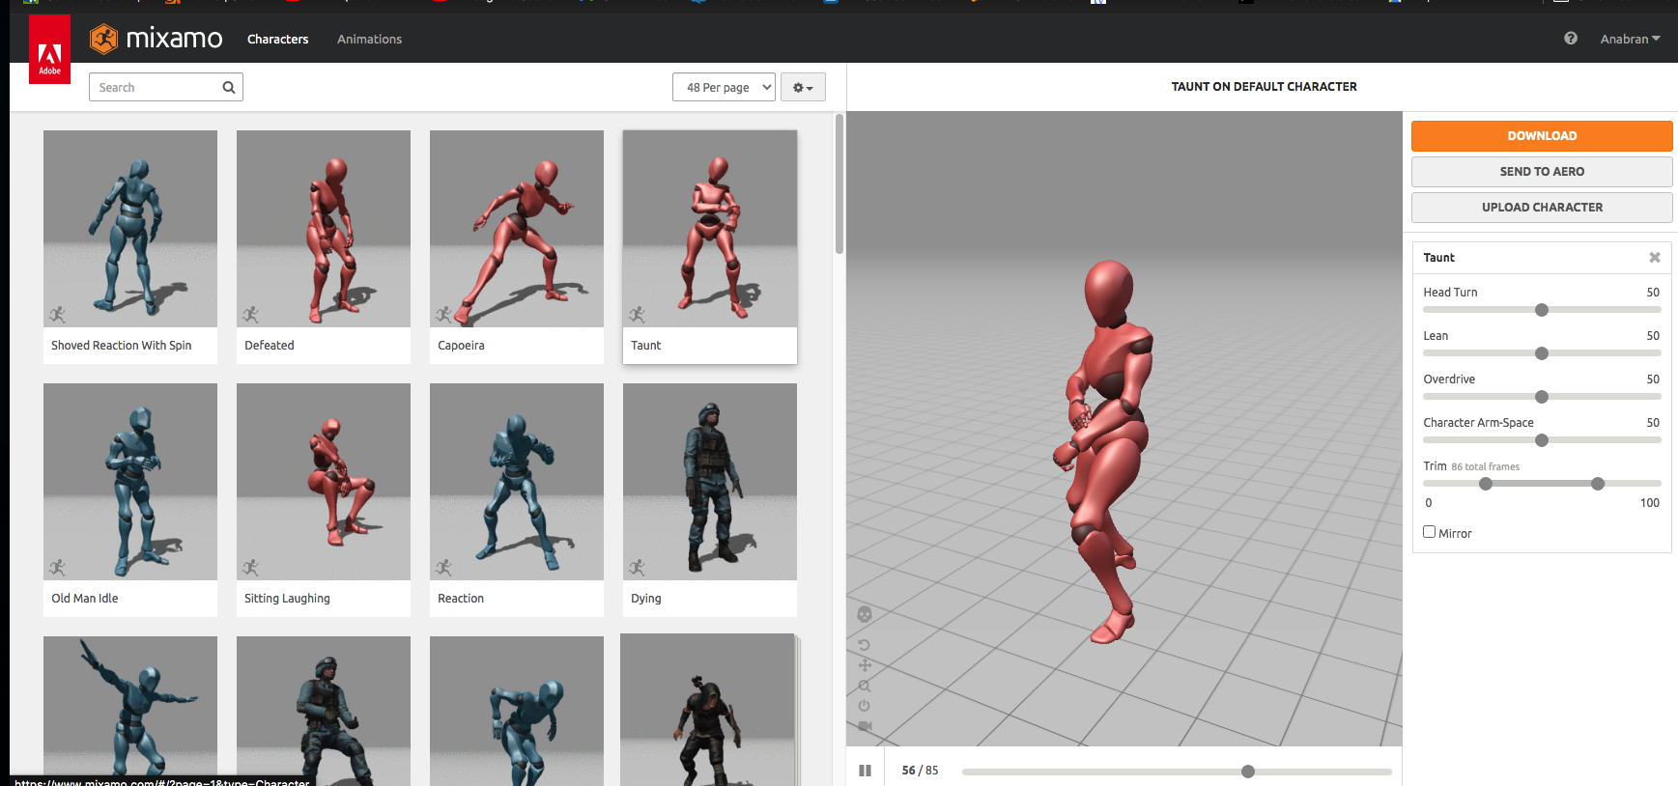Image resolution: width=1678 pixels, height=786 pixels.
Task: Enable the Mirror checkbox
Action: 1429,532
